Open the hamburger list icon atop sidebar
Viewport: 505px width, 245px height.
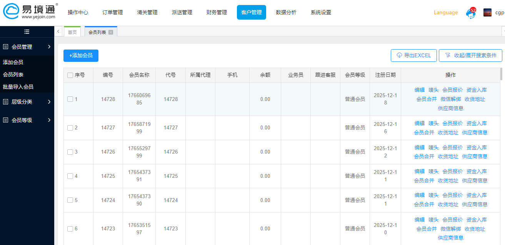(27, 31)
